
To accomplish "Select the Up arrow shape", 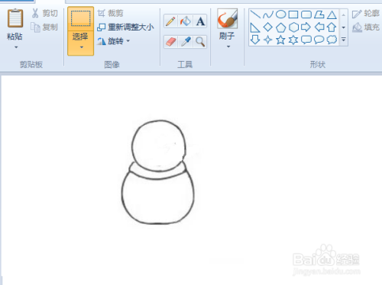I will (332, 27).
